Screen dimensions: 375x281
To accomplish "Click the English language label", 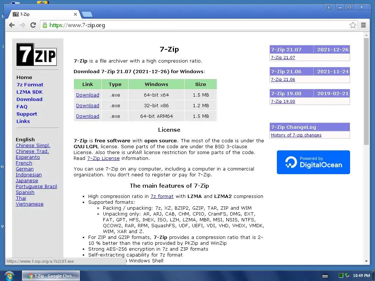I will [25, 139].
